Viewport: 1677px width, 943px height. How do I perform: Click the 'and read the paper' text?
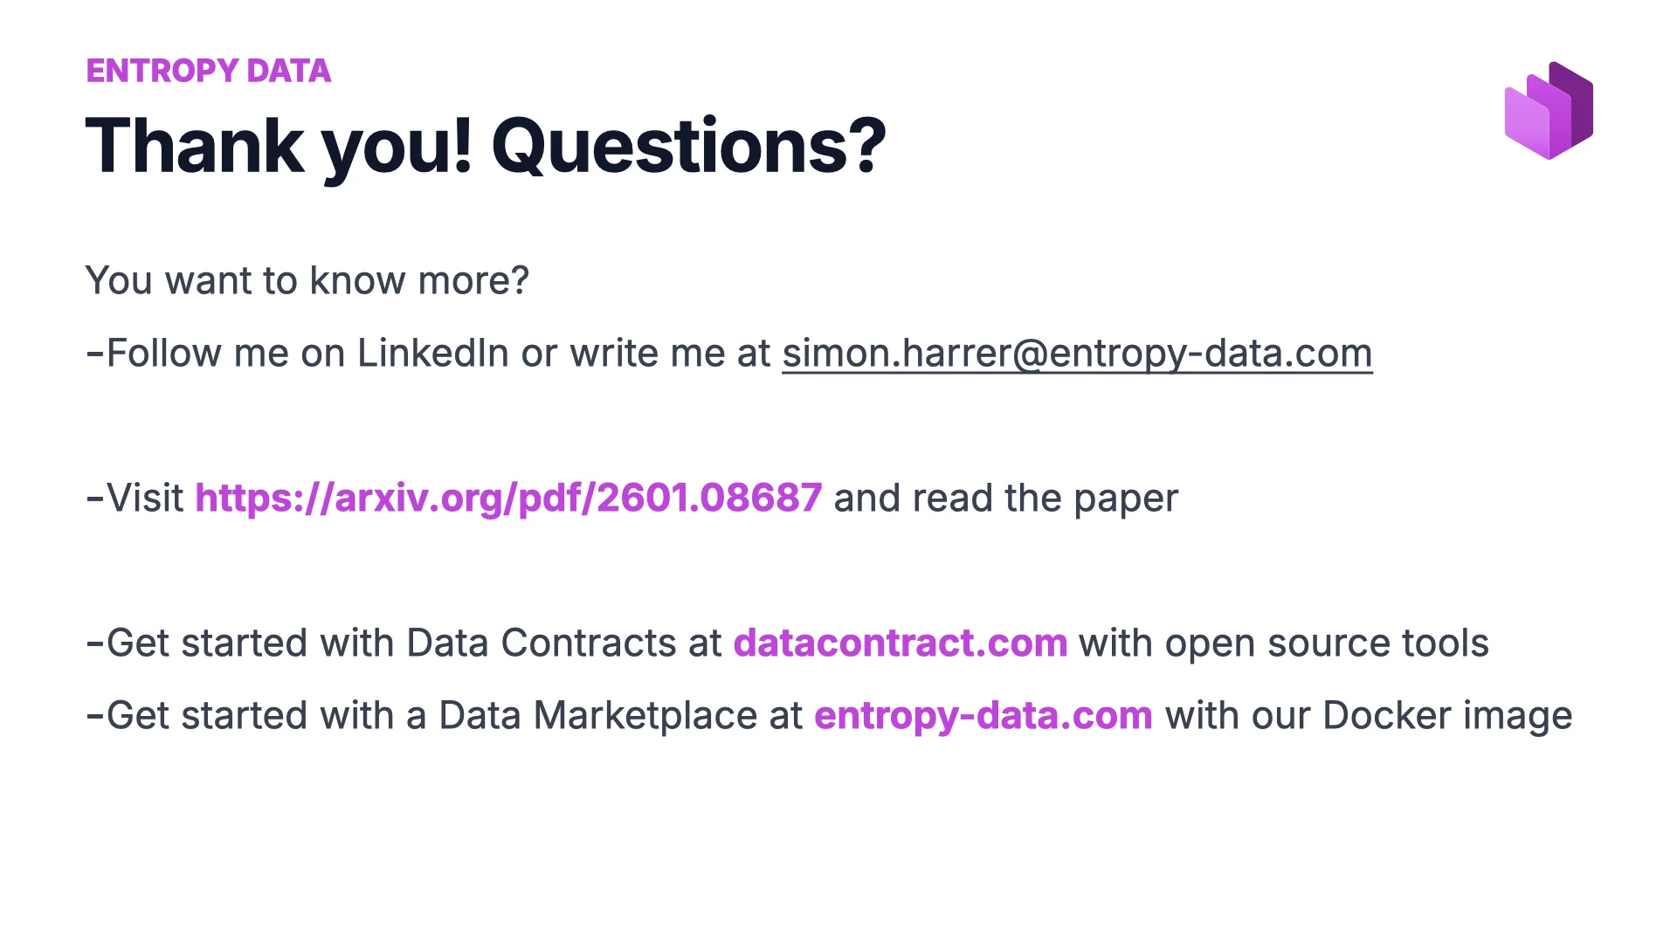(x=1005, y=499)
